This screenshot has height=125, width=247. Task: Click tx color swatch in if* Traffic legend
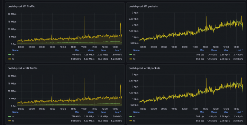[10, 59]
